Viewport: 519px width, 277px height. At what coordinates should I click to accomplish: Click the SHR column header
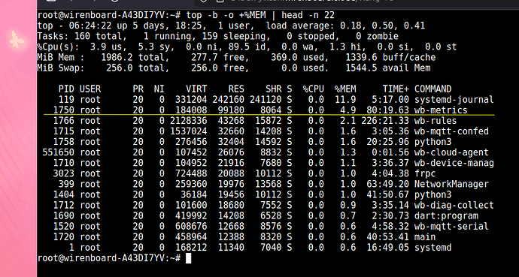[274, 89]
